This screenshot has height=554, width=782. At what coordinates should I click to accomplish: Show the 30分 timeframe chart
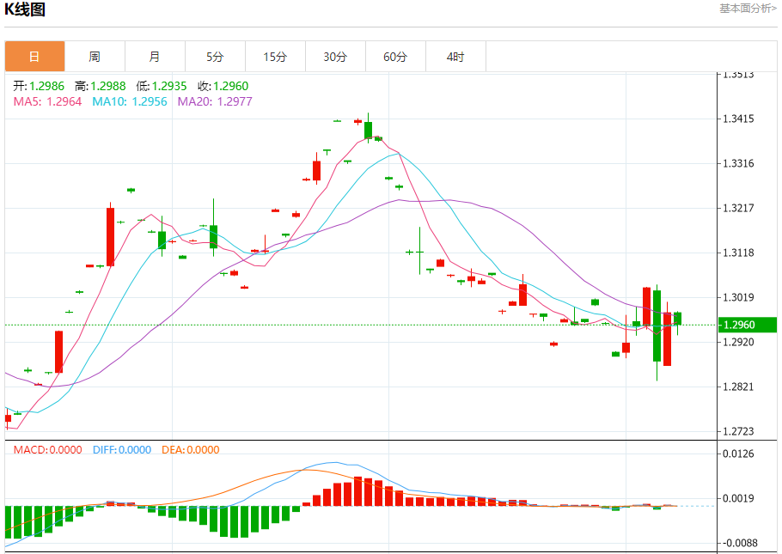click(x=335, y=57)
